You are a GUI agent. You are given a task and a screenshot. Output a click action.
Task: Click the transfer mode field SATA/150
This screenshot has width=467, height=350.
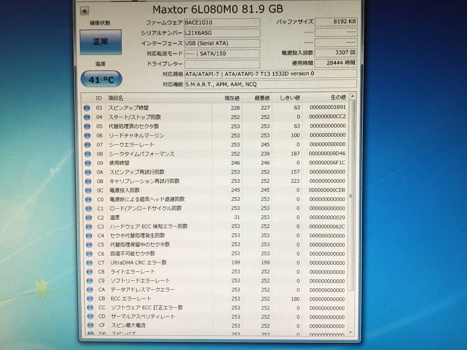click(x=222, y=54)
